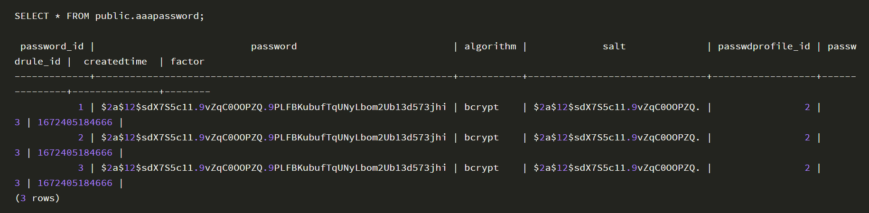Click the salt column header
This screenshot has width=869, height=213.
614,46
